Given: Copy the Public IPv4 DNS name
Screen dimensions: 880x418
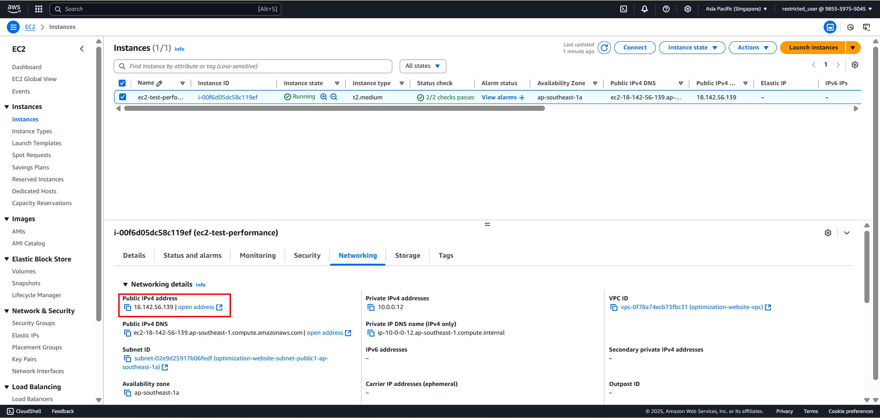Looking at the screenshot, I should click(x=128, y=333).
